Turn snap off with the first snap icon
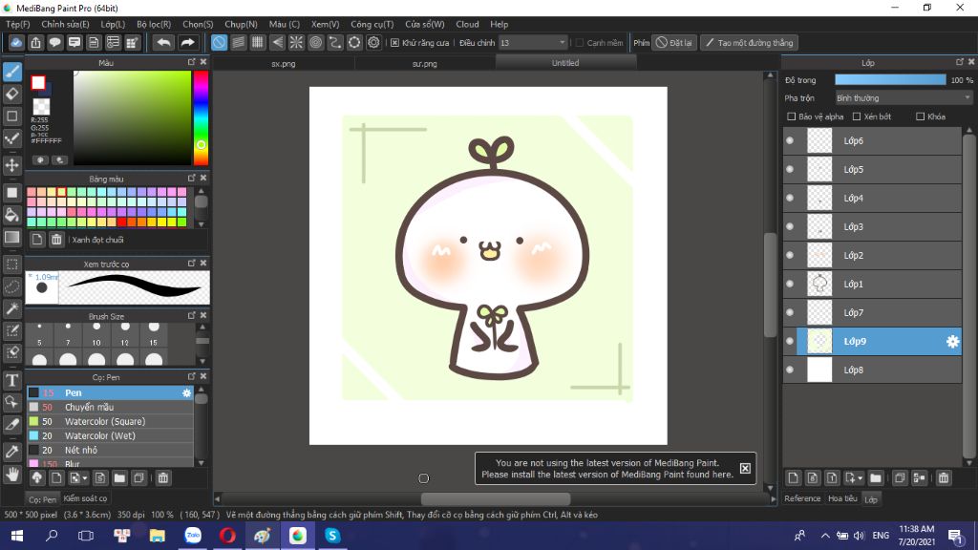Viewport: 978px width, 550px height. pos(219,42)
